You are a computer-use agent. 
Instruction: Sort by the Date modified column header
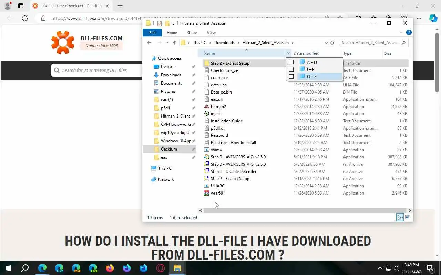point(317,53)
